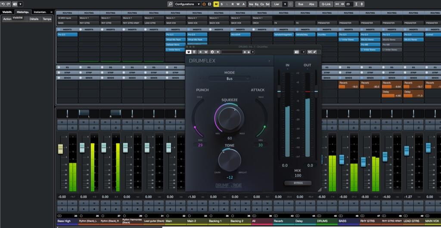The height and width of the screenshot is (228, 441).
Task: Click the Squeeze knob
Action: pyautogui.click(x=229, y=118)
